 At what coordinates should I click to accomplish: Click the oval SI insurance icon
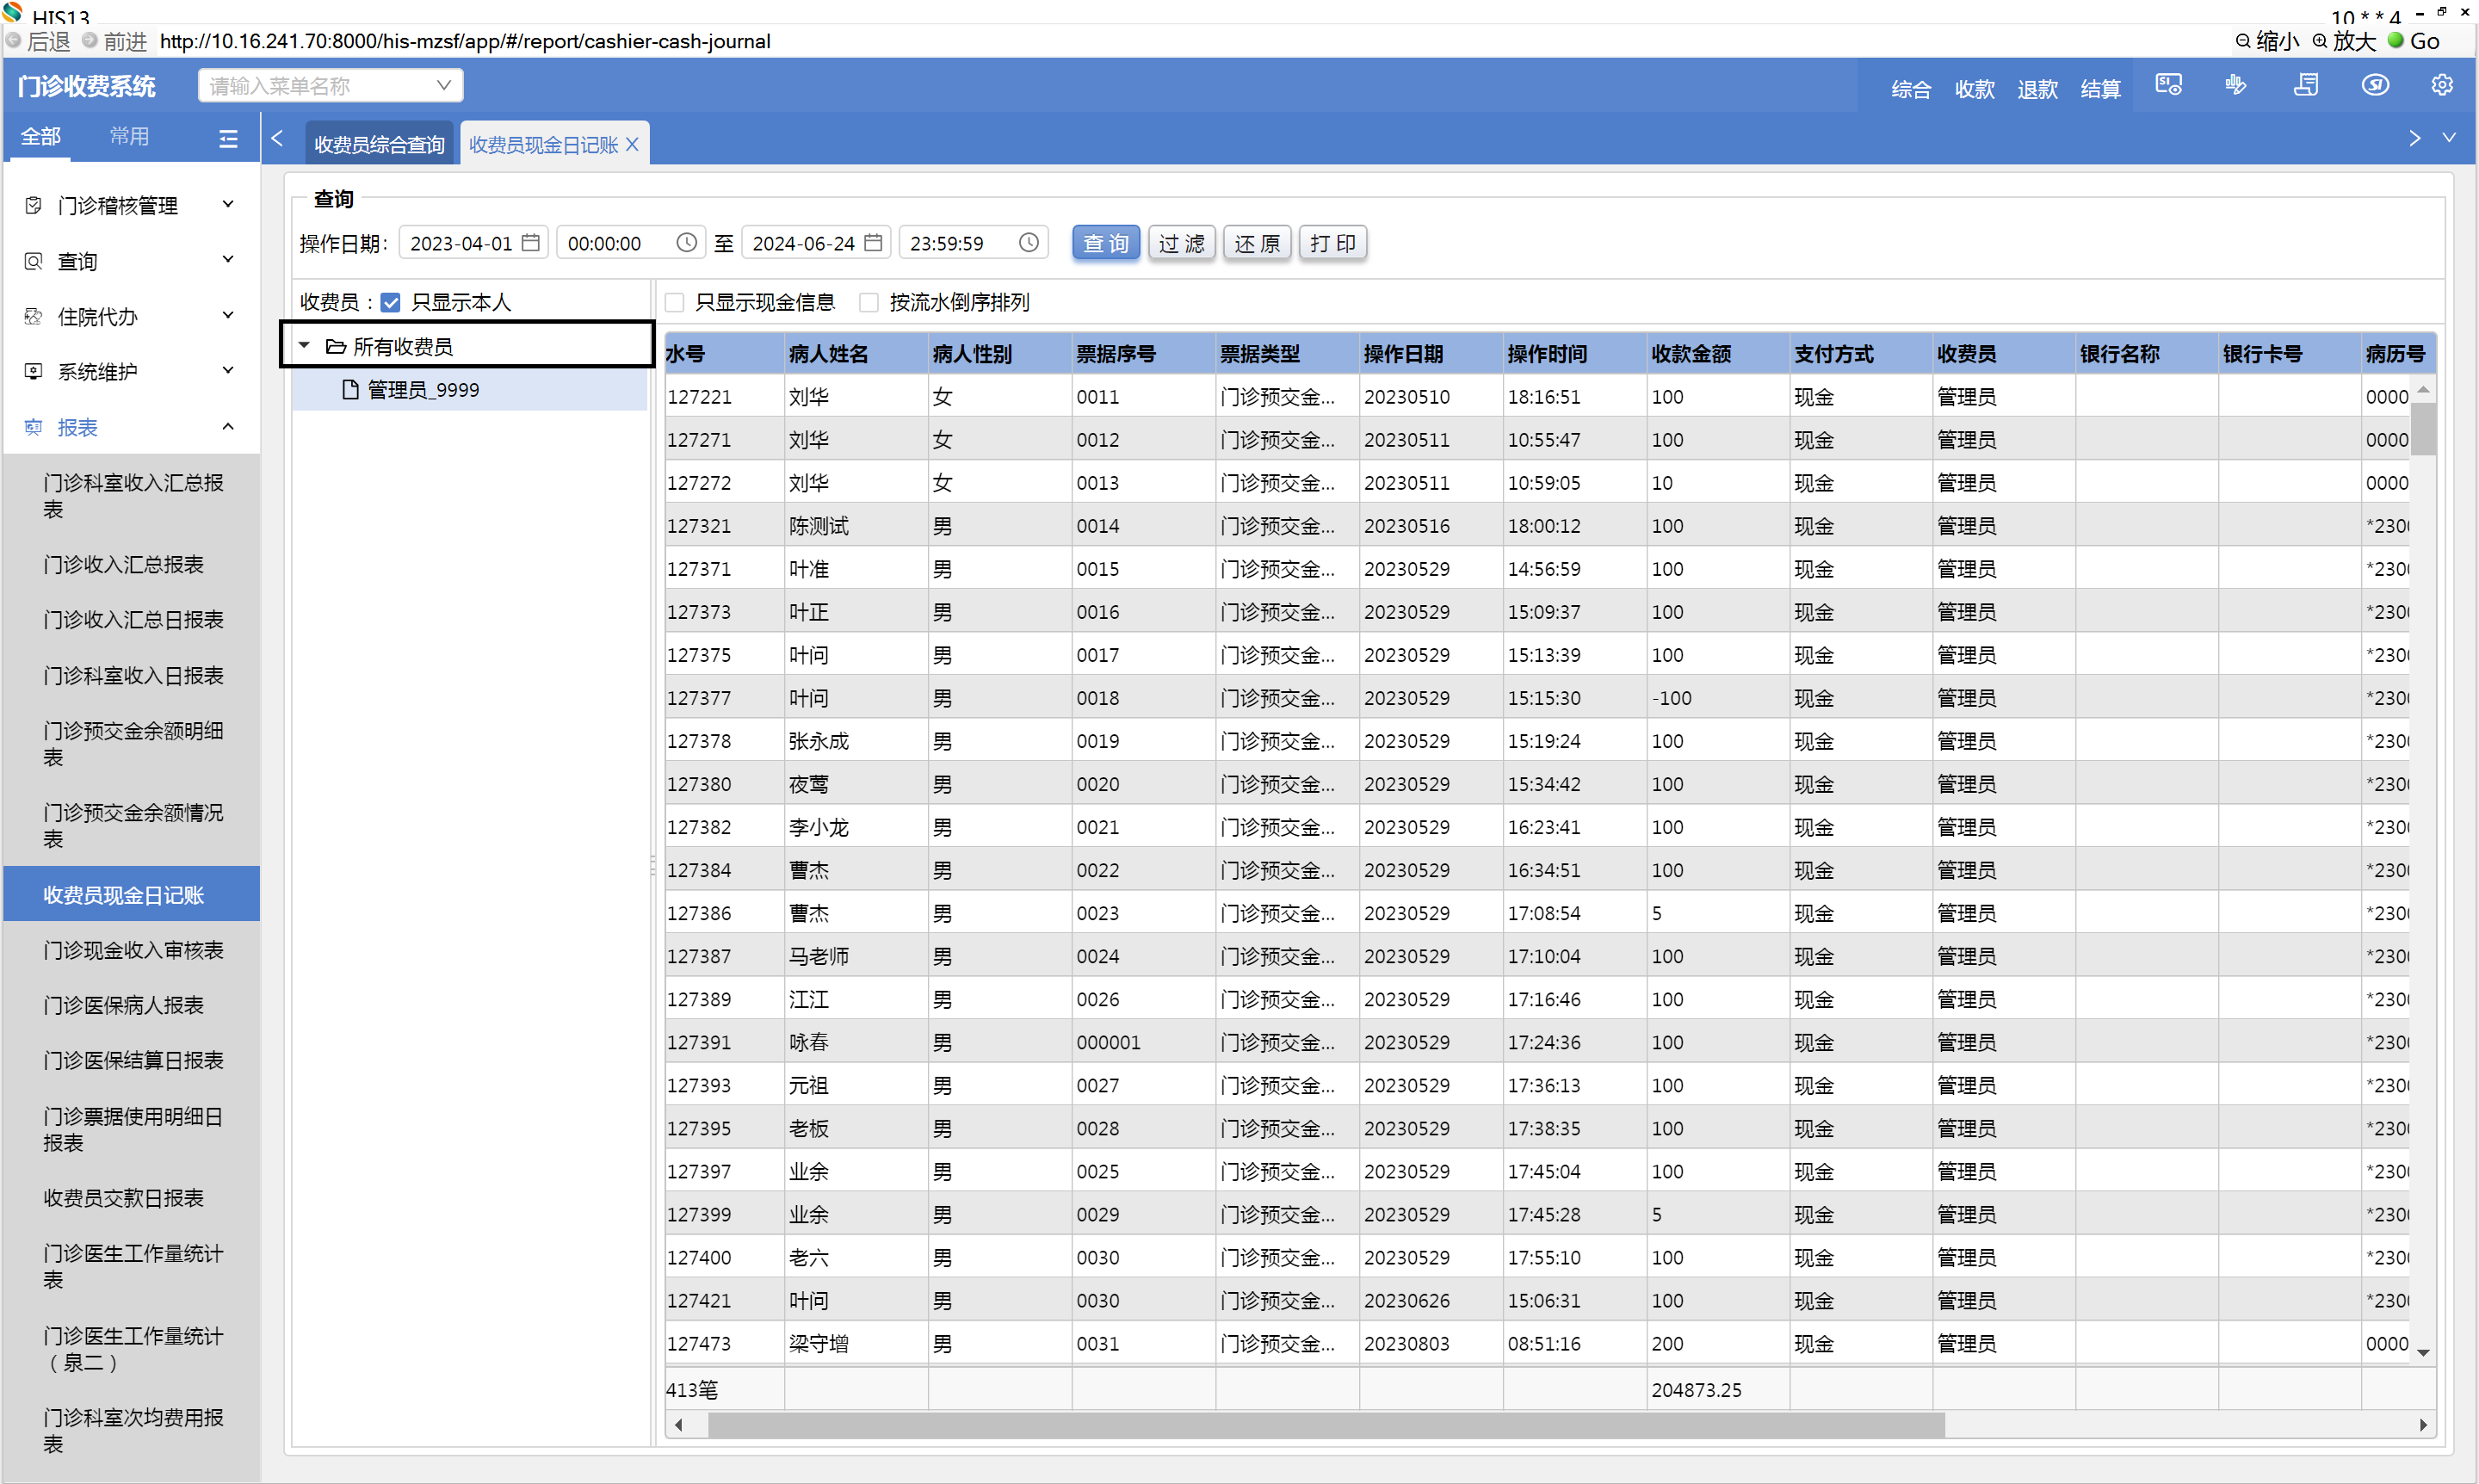2375,86
